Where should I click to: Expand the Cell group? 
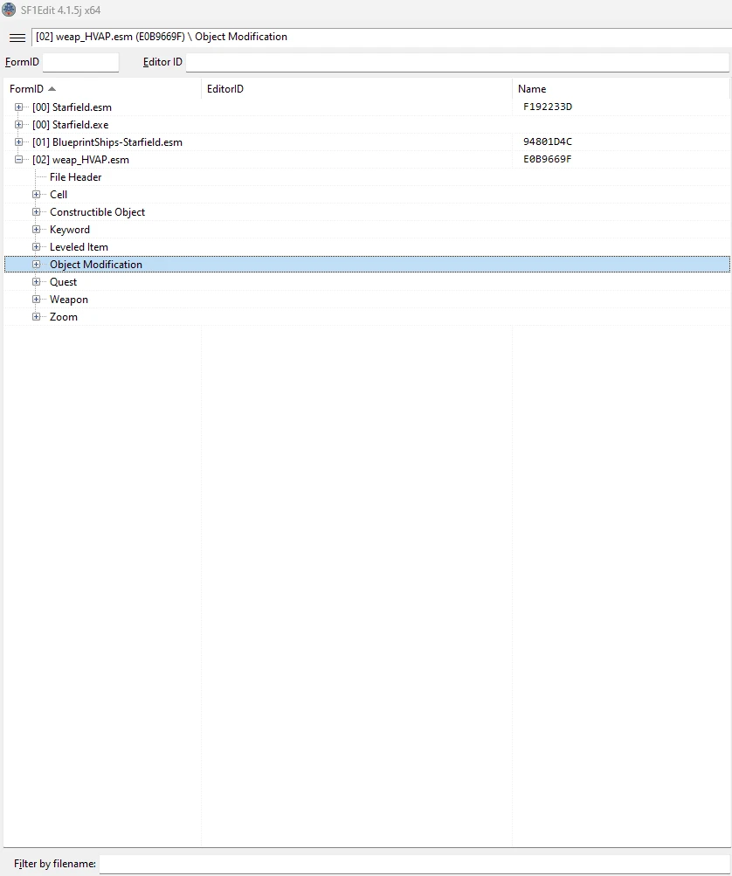tap(37, 195)
